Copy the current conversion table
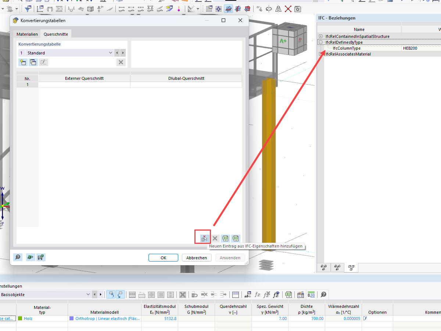 pos(33,62)
